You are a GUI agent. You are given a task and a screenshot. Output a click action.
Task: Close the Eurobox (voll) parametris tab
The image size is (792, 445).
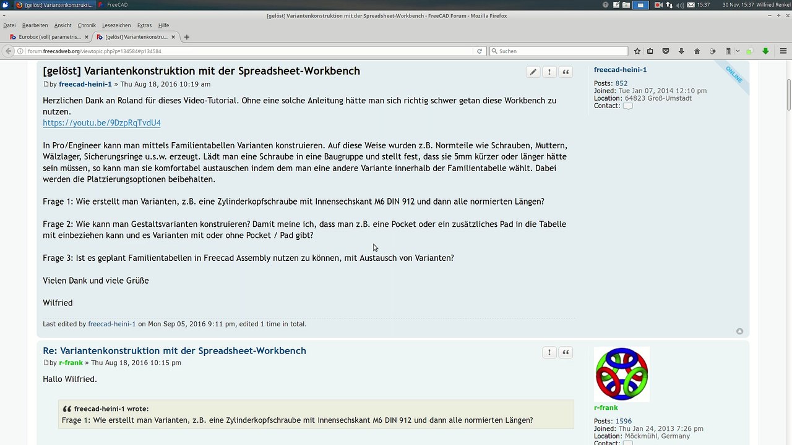[x=87, y=37]
